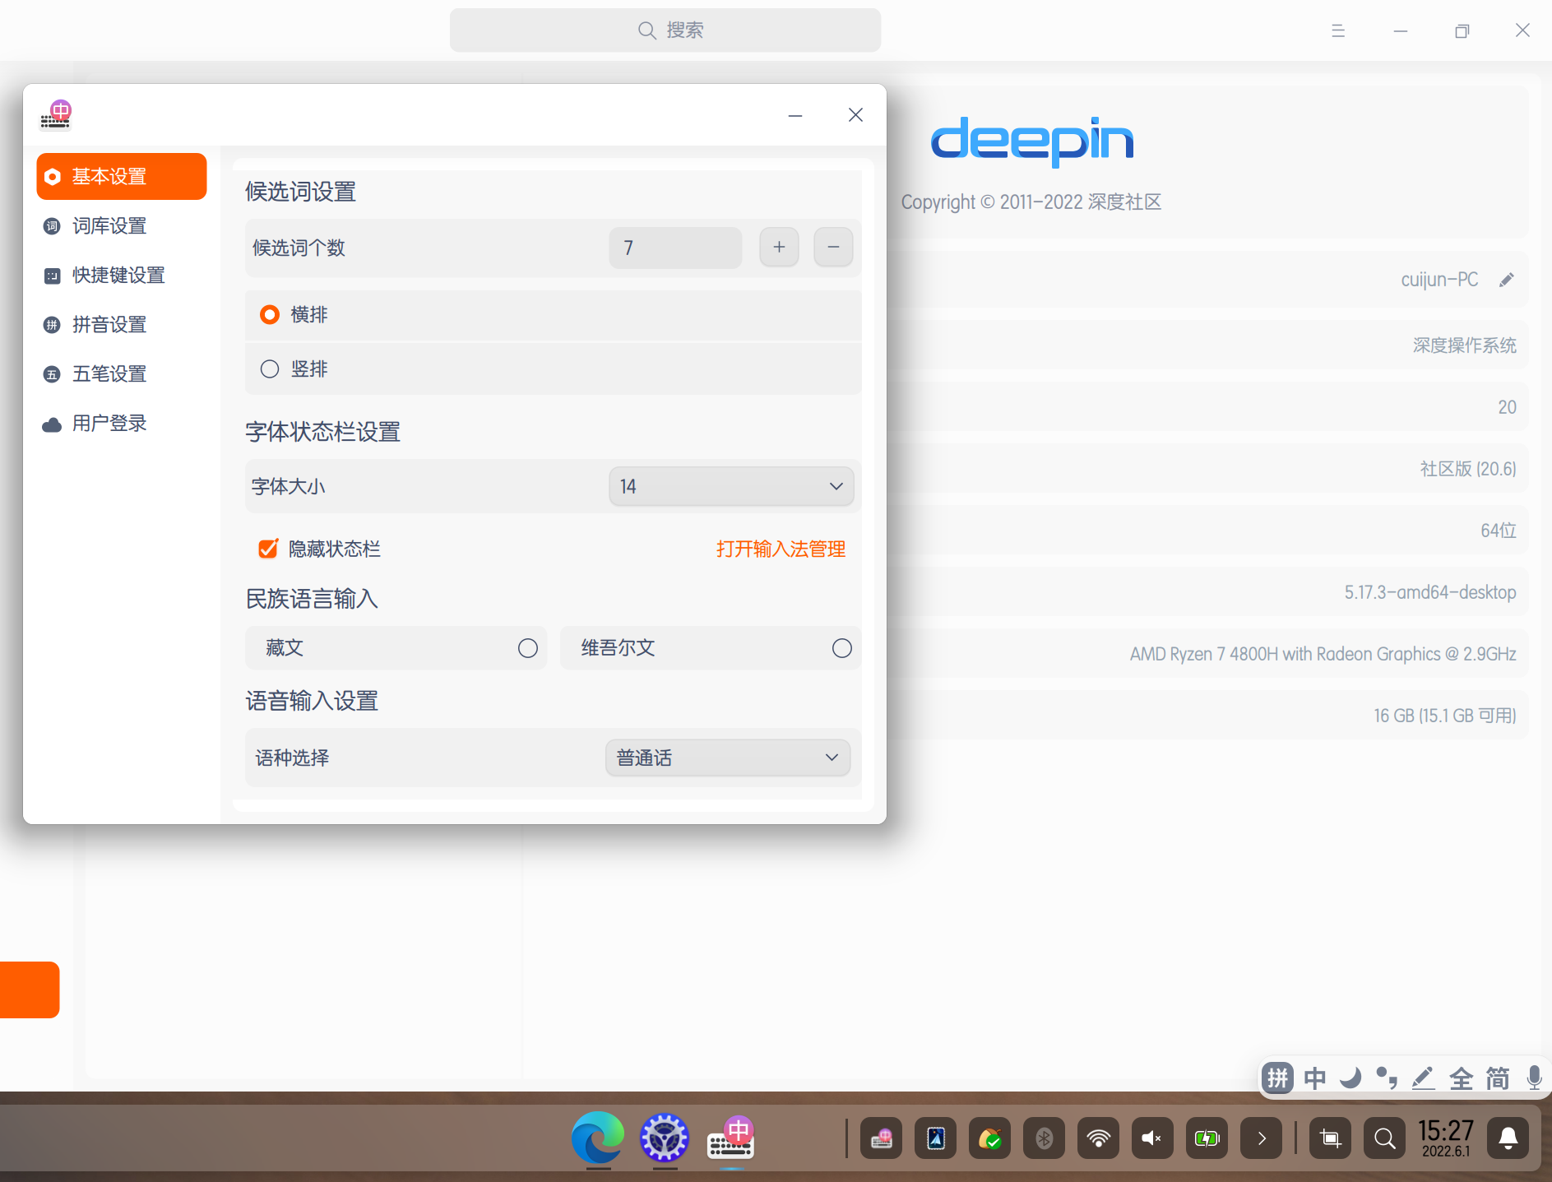Viewport: 1552px width, 1182px height.
Task: Click the acorn with green checkmark tray icon
Action: [x=989, y=1138]
